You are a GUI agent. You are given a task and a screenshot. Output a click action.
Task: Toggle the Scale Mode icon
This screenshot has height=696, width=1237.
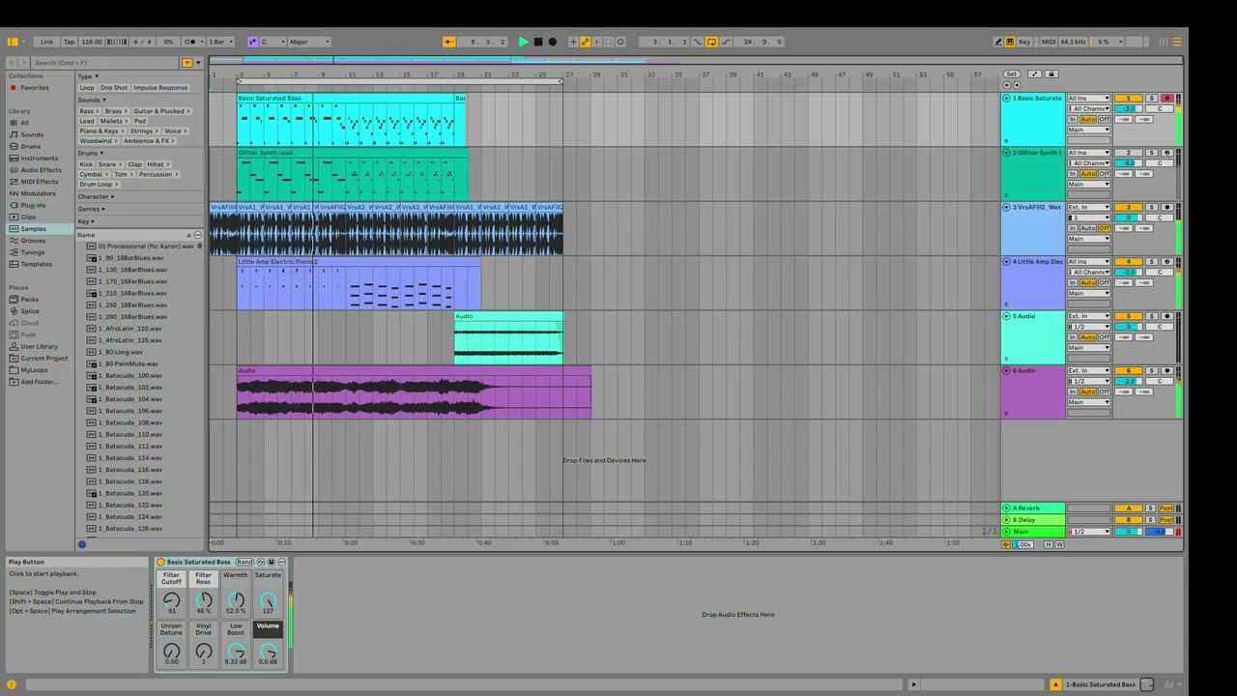(x=252, y=42)
